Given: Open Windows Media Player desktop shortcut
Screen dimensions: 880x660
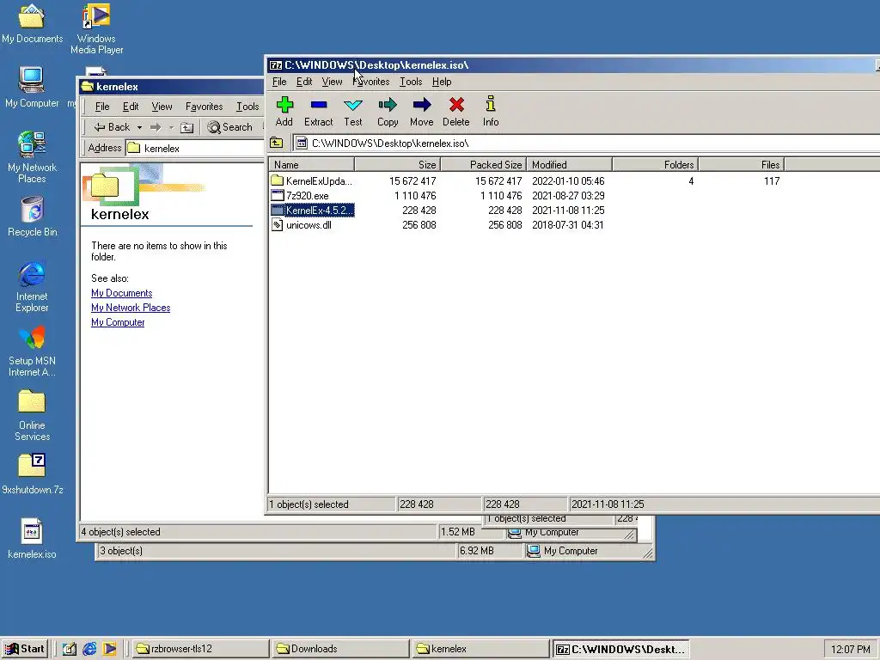Looking at the screenshot, I should [96, 29].
